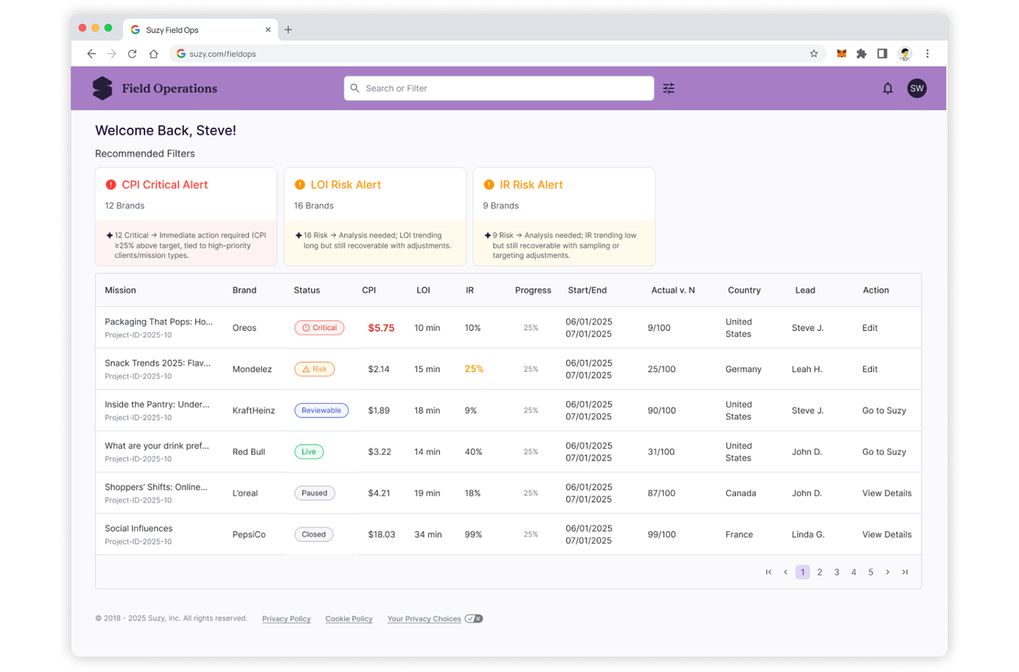
Task: Jump to the first page of results
Action: 768,572
